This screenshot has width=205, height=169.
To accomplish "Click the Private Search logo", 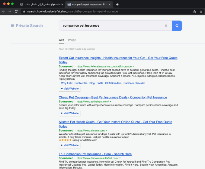I will pos(27,26).
